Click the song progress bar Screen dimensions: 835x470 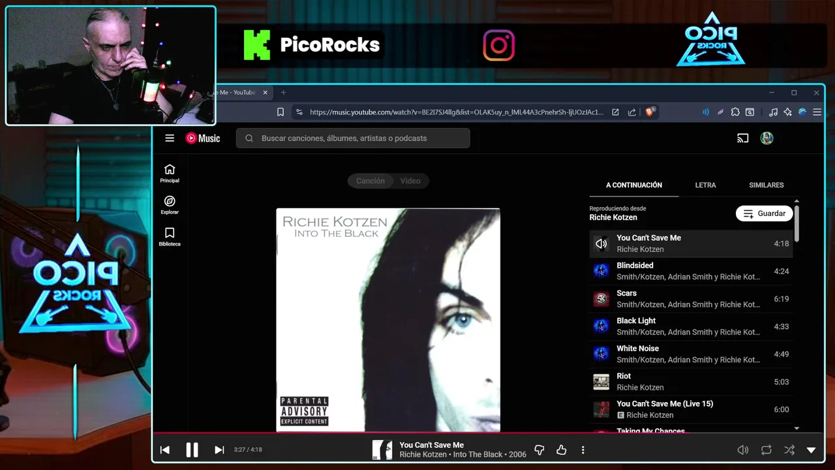pos(487,433)
